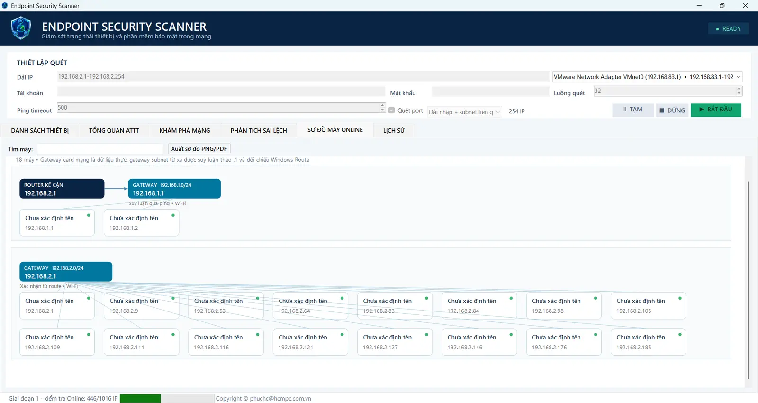Select device card 192.168.2.121
The height and width of the screenshot is (403, 758).
[x=310, y=342]
